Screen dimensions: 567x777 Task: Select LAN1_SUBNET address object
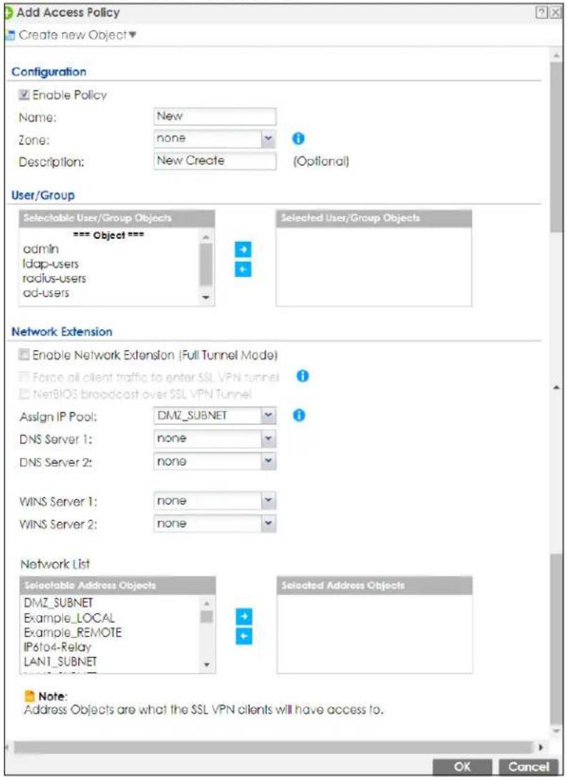(x=60, y=661)
